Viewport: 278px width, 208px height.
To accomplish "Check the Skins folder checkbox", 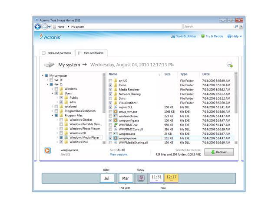I will tap(110, 98).
